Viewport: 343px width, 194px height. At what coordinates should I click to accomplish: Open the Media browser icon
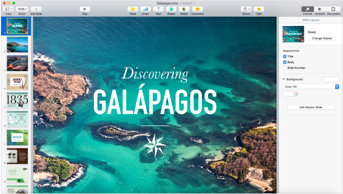184,9
